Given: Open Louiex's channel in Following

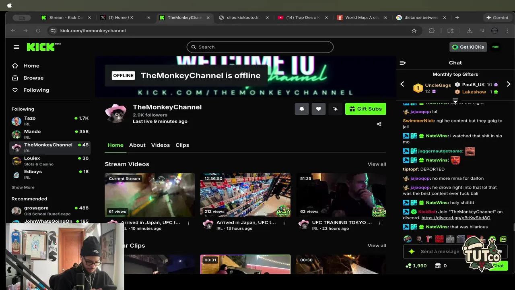Looking at the screenshot, I should point(50,161).
